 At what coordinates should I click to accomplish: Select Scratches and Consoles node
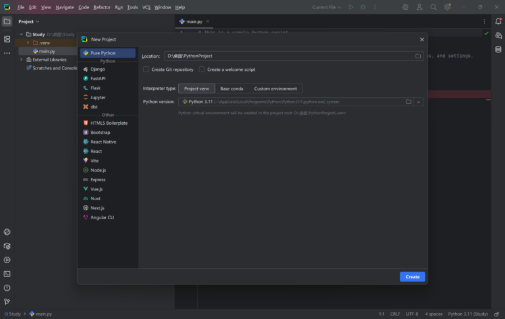pos(51,68)
